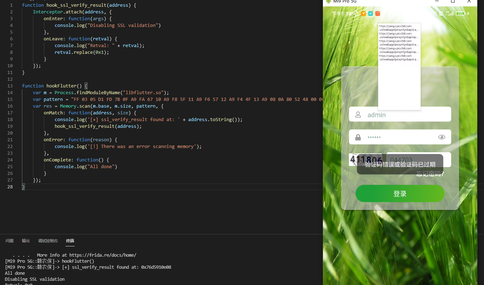Click terminal output 'Disabling SSL validation'
This screenshot has width=484, height=285.
(35, 279)
